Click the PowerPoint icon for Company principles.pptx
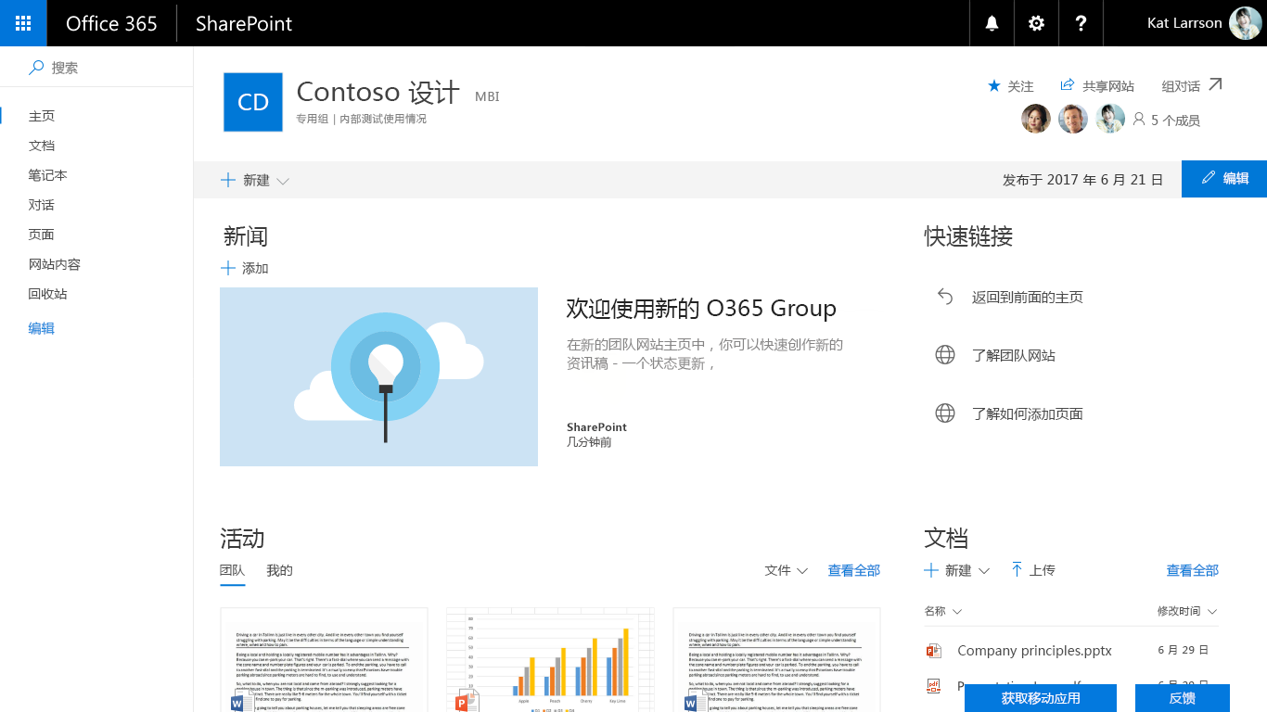The height and width of the screenshot is (712, 1267). click(x=934, y=651)
